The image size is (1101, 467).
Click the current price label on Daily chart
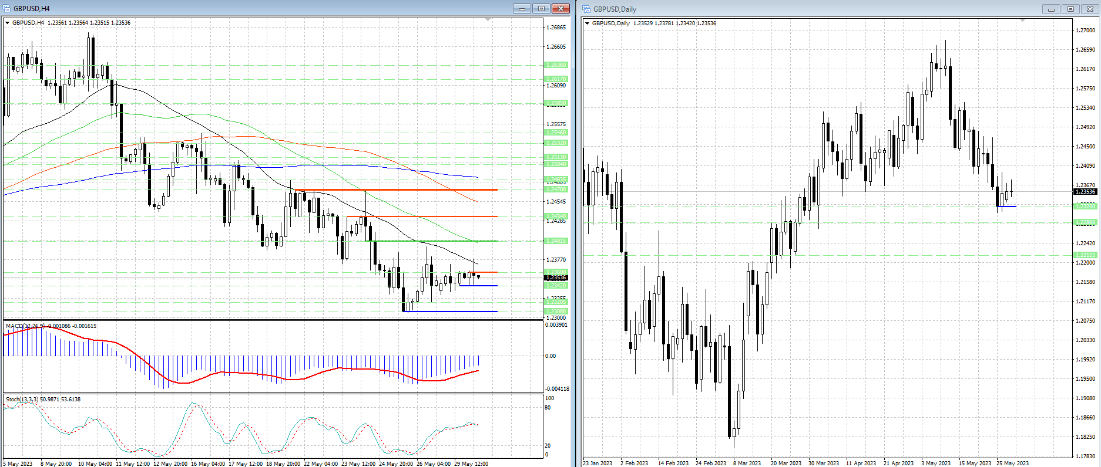pyautogui.click(x=1085, y=192)
